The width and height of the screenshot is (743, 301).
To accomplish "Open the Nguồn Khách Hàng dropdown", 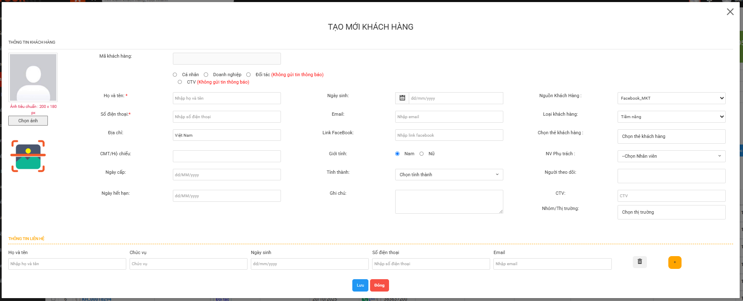I will (671, 98).
